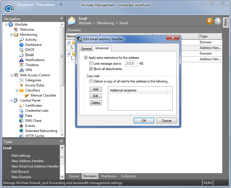Click the Dashboard icon in navigation tree

click(x=21, y=45)
